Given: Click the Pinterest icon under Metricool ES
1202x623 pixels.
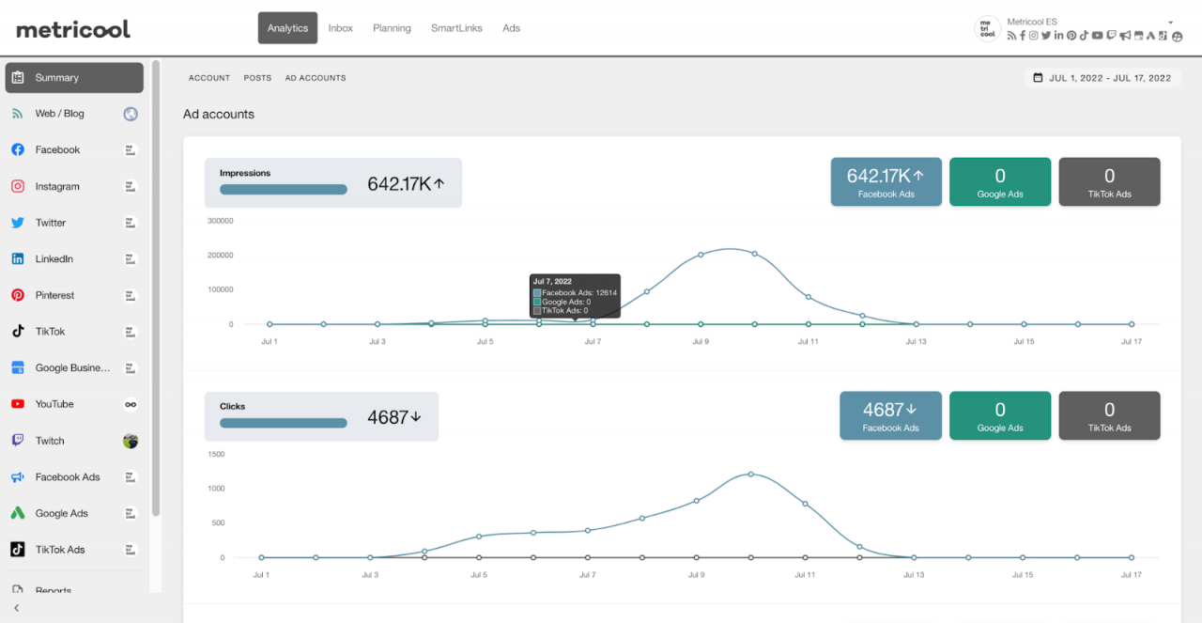Looking at the screenshot, I should pos(1071,36).
